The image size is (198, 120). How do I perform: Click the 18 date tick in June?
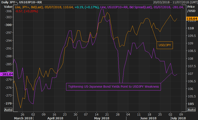[x=149, y=114]
